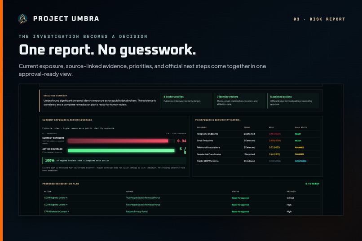Click the 0.96 (HIGH) risk value

pos(275,134)
